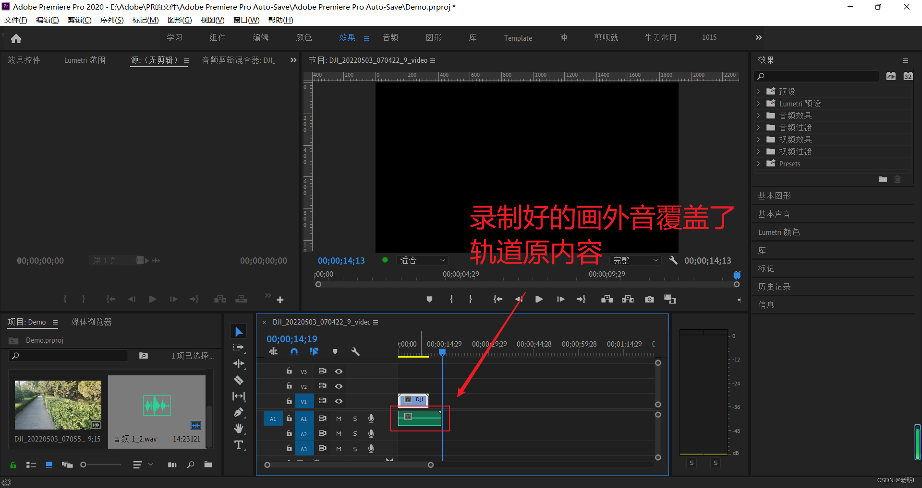Viewport: 922px width, 488px height.
Task: Switch to 颜色 workspace tab
Action: point(304,37)
